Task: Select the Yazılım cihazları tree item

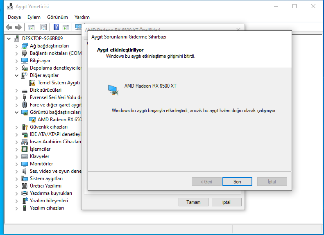Action: pos(47,208)
